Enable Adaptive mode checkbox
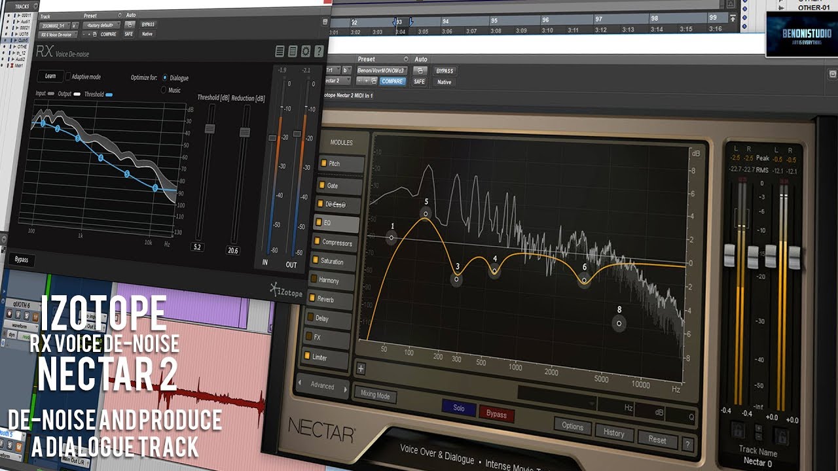 click(x=67, y=77)
